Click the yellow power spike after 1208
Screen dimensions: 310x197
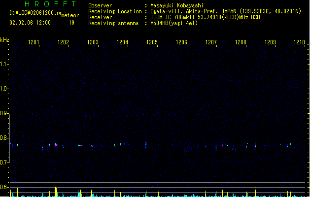point(255,192)
